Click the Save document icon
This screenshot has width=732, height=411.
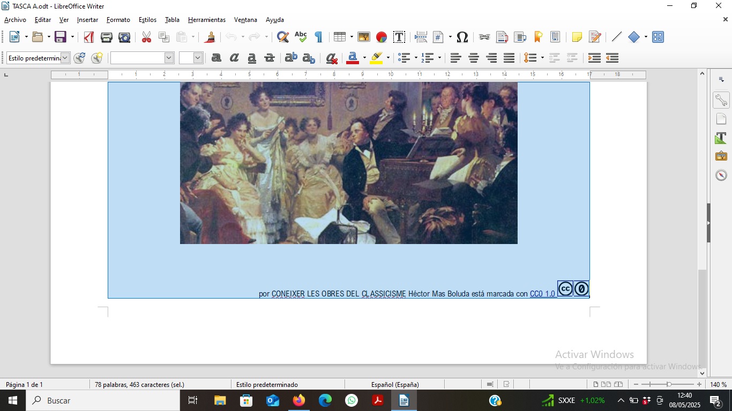point(61,37)
